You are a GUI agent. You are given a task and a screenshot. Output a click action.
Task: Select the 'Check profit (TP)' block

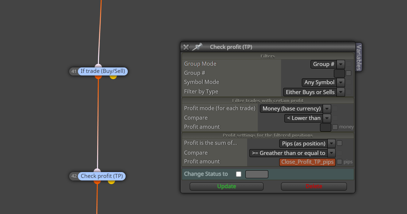click(102, 176)
